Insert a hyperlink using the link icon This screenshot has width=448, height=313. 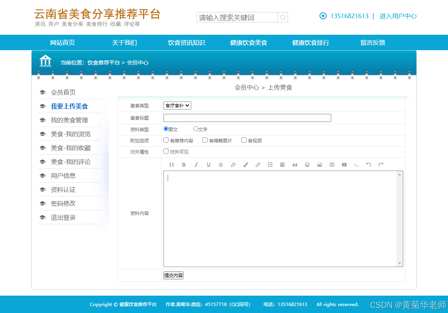tap(258, 165)
